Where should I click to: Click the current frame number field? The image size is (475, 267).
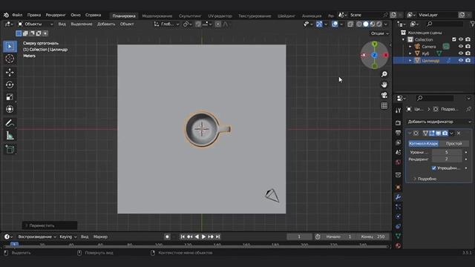tap(299, 237)
